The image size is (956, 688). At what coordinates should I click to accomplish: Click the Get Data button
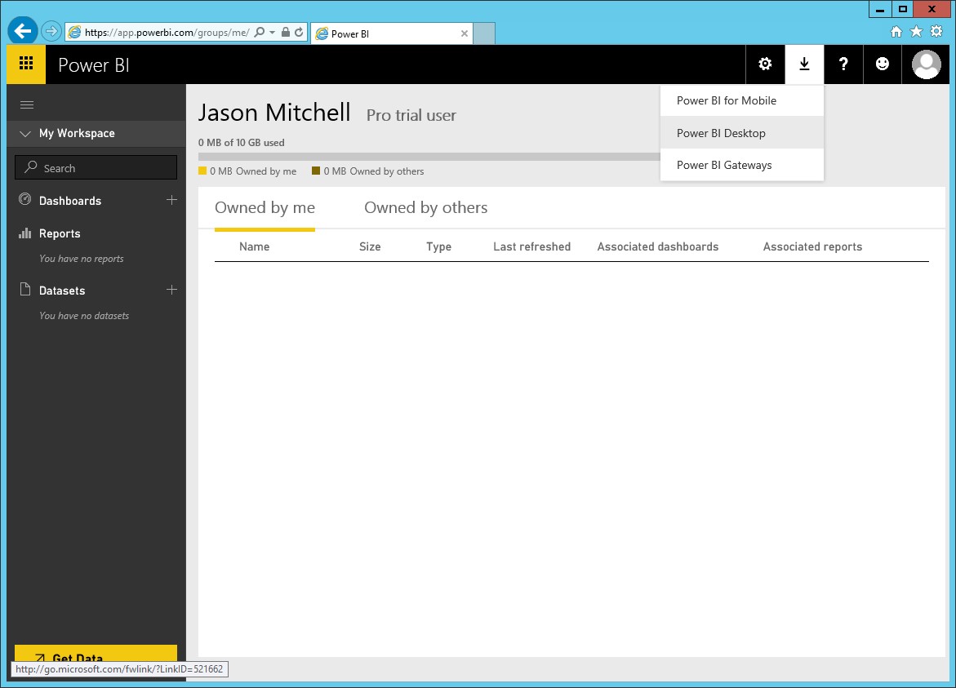(96, 655)
